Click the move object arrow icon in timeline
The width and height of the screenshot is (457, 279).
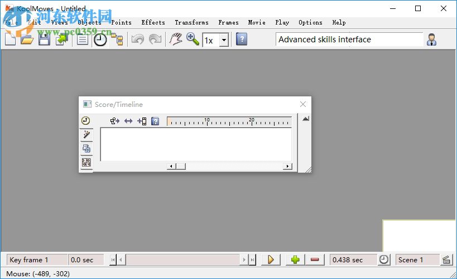coord(115,121)
